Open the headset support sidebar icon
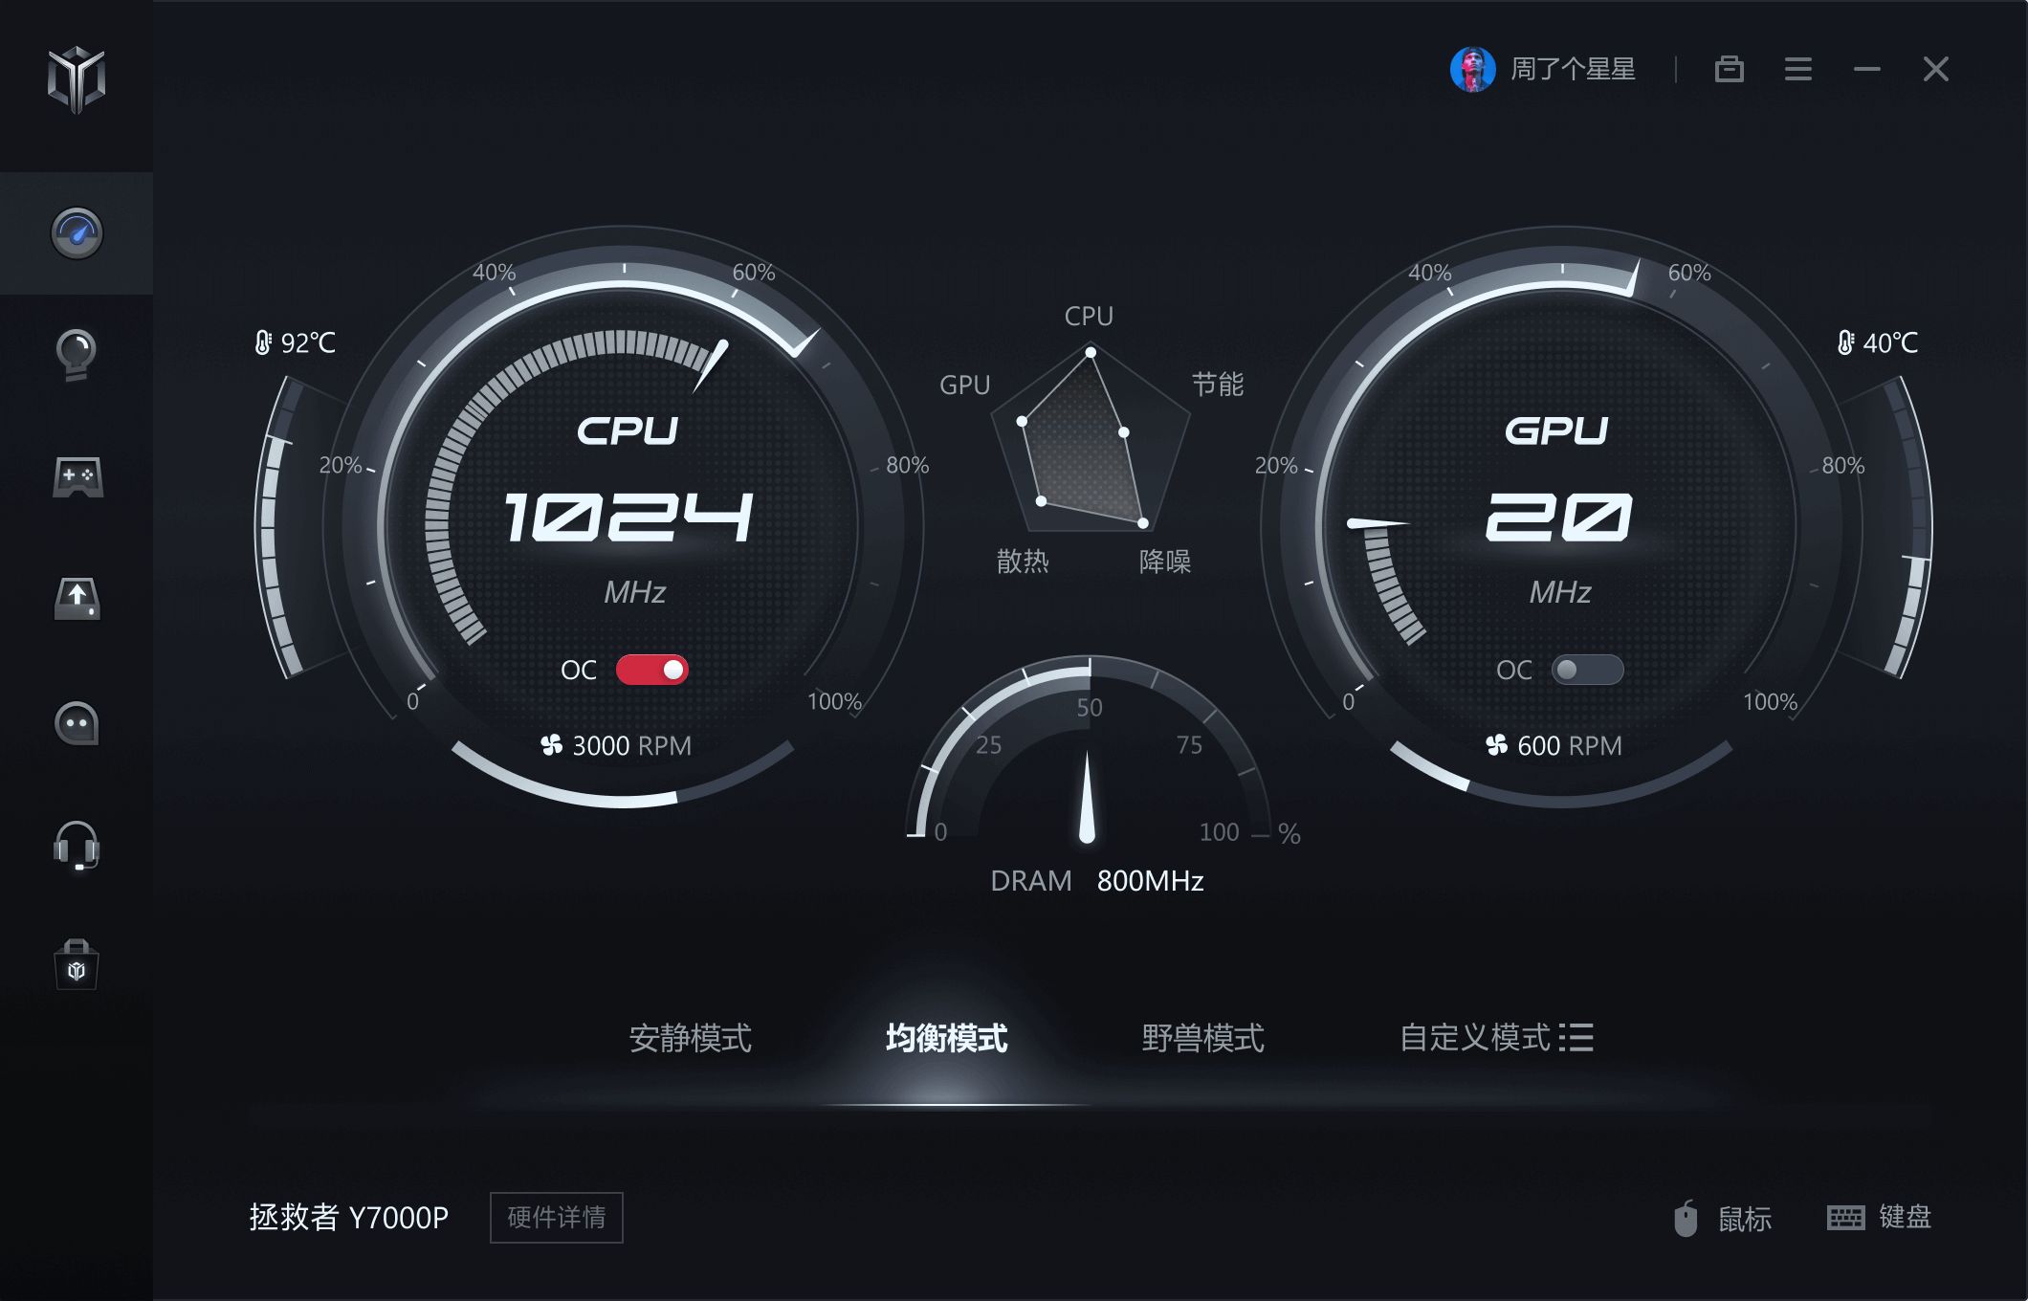The height and width of the screenshot is (1301, 2028). pos(77,846)
